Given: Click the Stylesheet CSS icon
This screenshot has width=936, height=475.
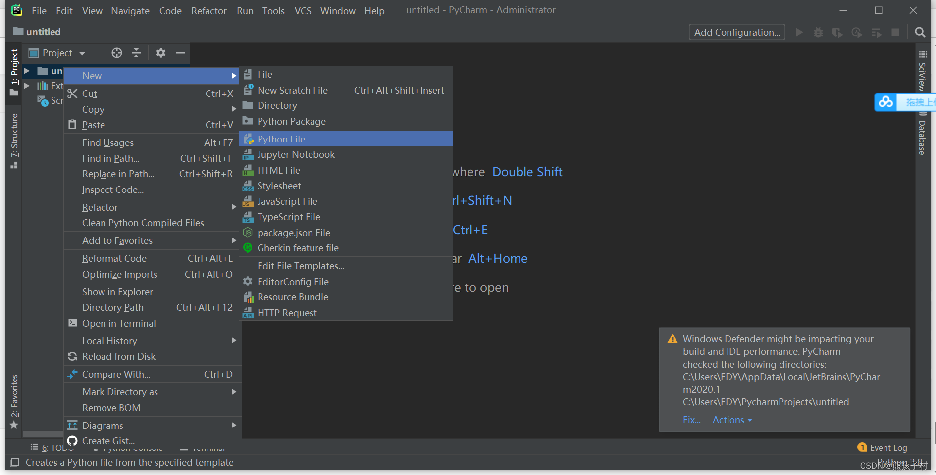Looking at the screenshot, I should 248,186.
